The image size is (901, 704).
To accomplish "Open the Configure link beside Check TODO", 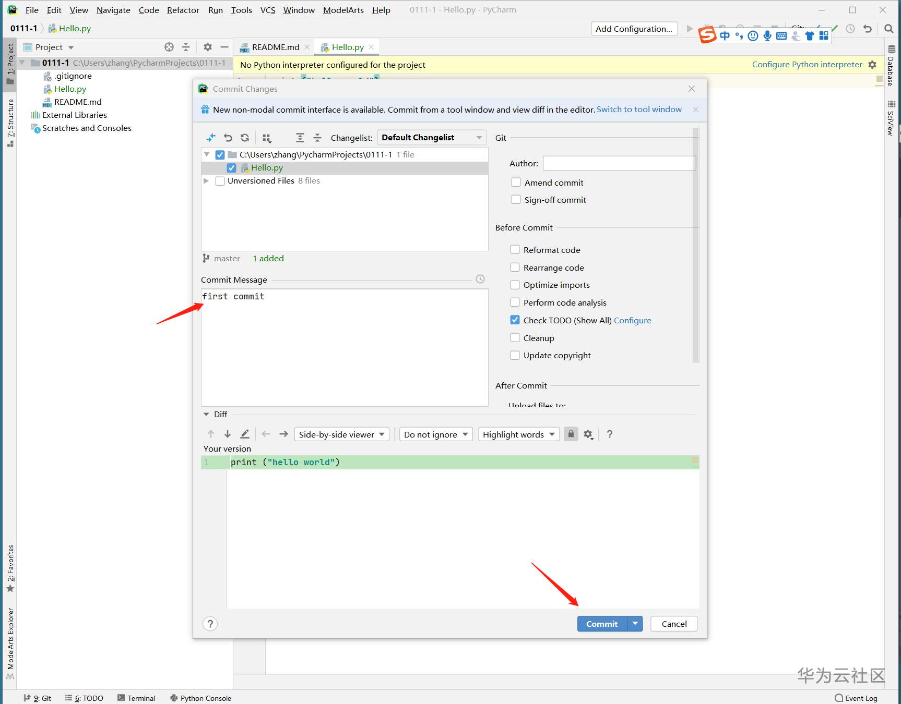I will (x=633, y=320).
